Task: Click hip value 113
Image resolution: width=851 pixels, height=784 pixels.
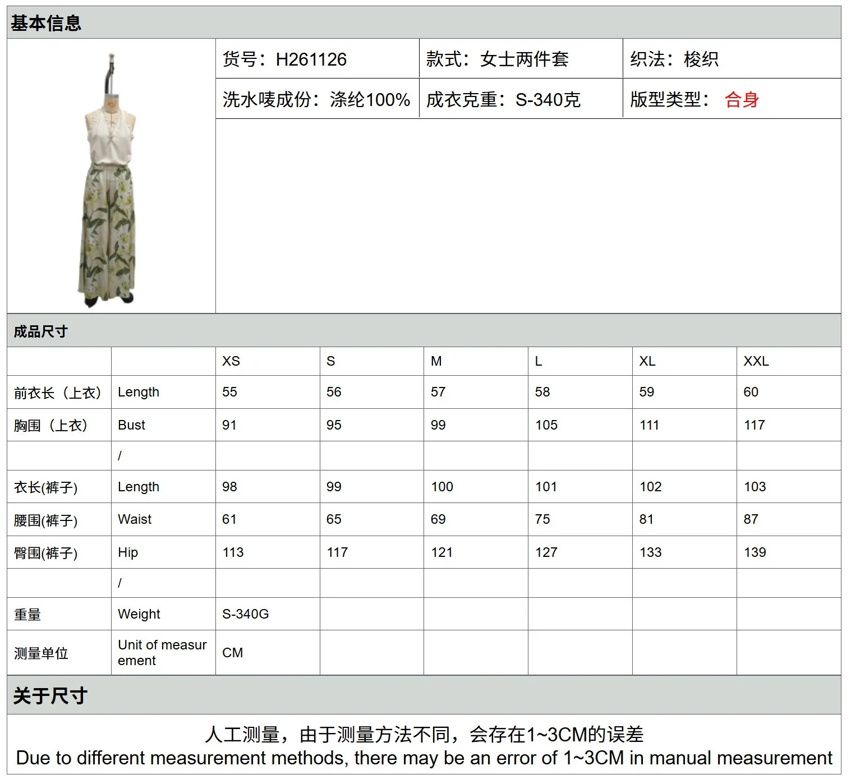Action: pos(268,552)
